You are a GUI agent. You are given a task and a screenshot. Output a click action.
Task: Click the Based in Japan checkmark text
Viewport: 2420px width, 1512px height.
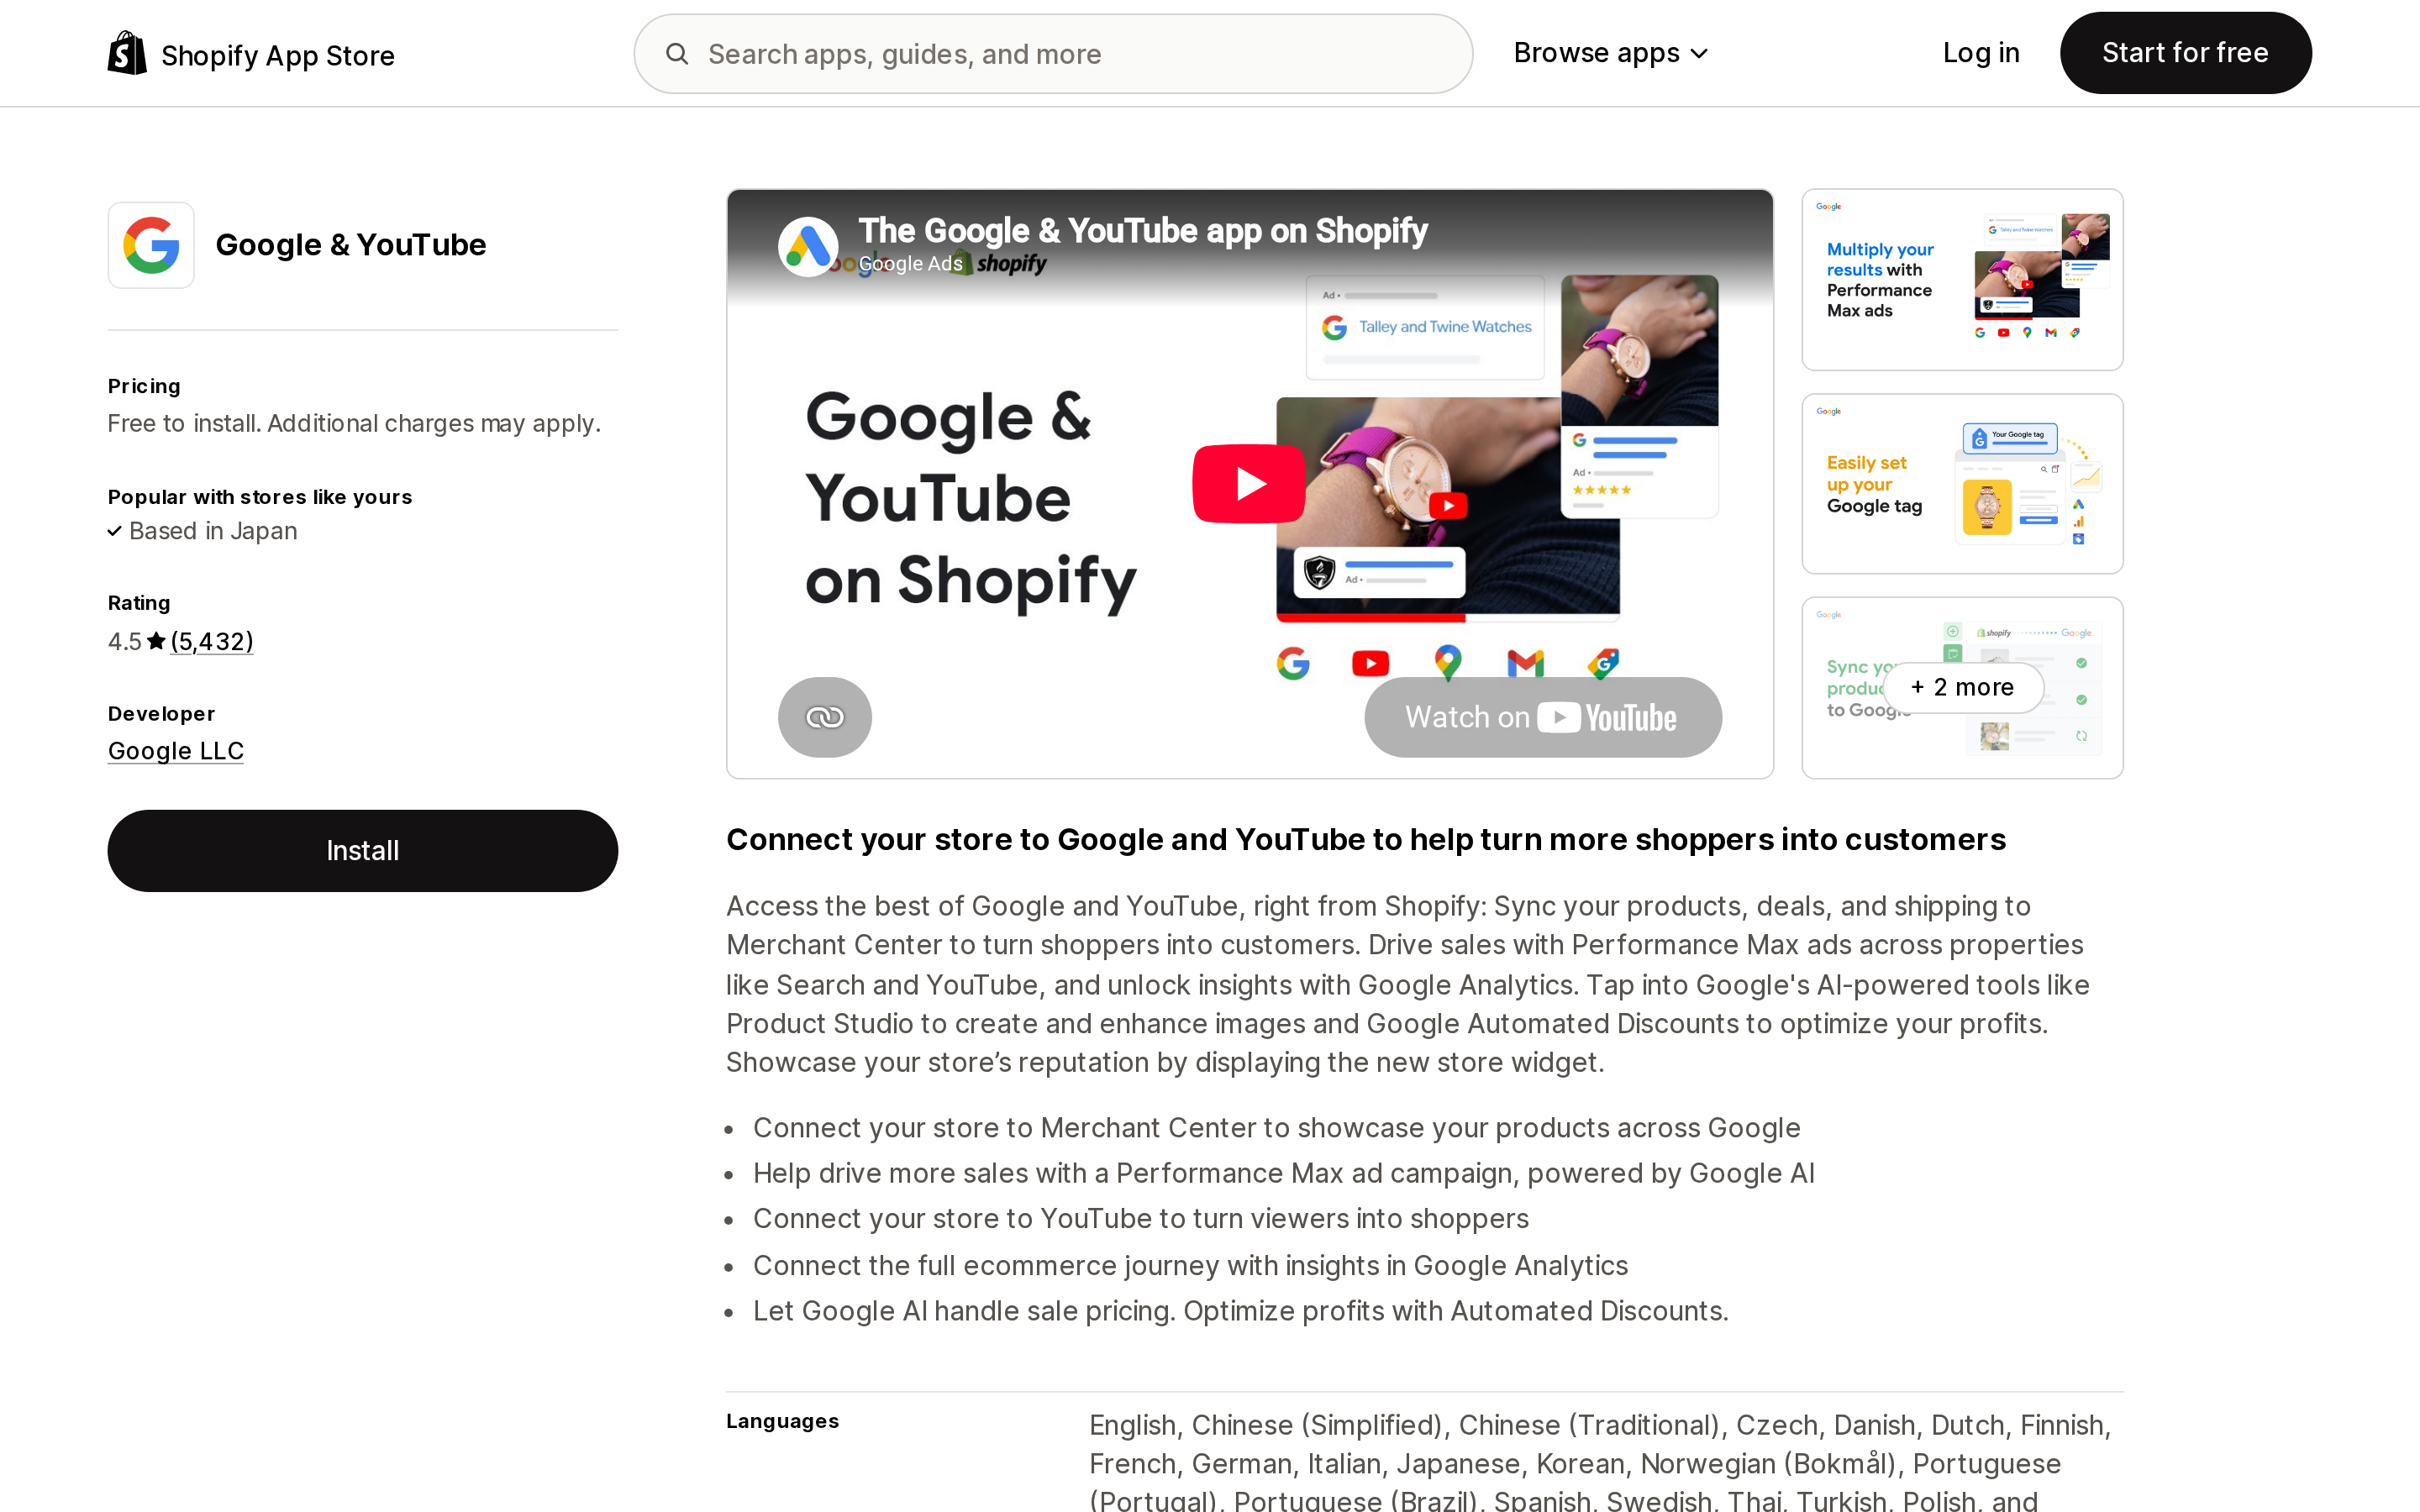click(203, 531)
